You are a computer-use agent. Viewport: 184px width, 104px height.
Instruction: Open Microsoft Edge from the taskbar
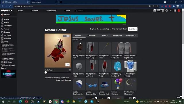(20, 101)
